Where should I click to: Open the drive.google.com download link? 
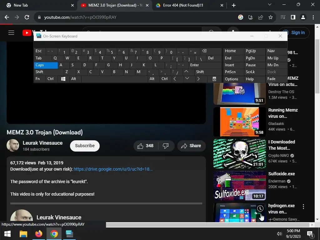(x=113, y=169)
